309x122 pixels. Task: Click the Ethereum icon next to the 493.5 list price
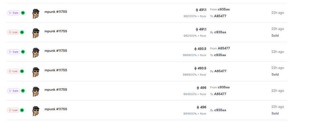click(x=195, y=68)
